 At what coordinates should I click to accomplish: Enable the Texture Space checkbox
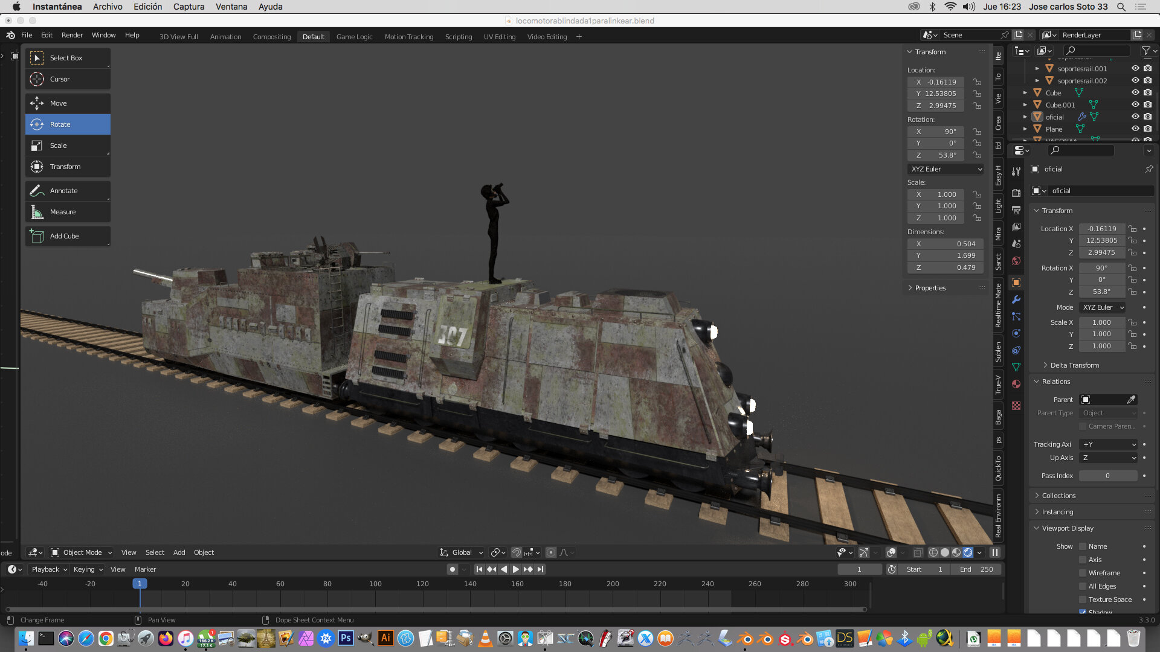[x=1083, y=599]
